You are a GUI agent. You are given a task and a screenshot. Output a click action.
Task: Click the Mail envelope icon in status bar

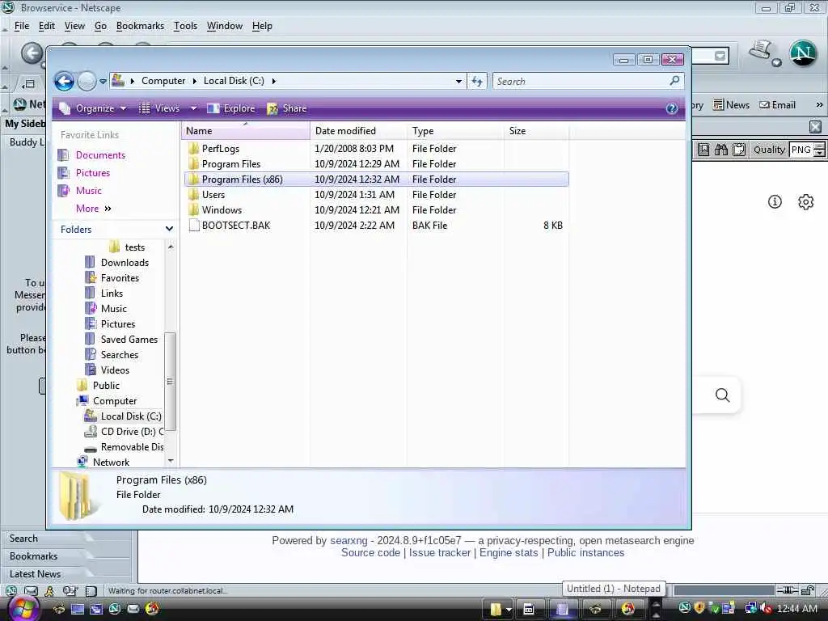(32, 591)
